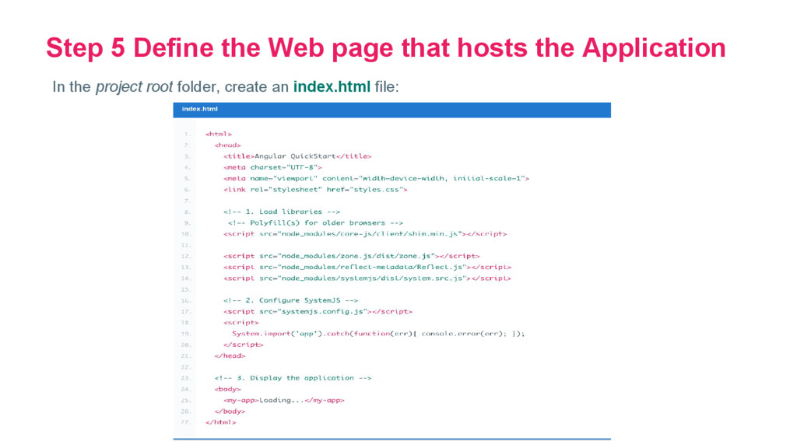Click the slide title "Step 5 Define the Web page"
This screenshot has width=797, height=448.
click(x=386, y=48)
